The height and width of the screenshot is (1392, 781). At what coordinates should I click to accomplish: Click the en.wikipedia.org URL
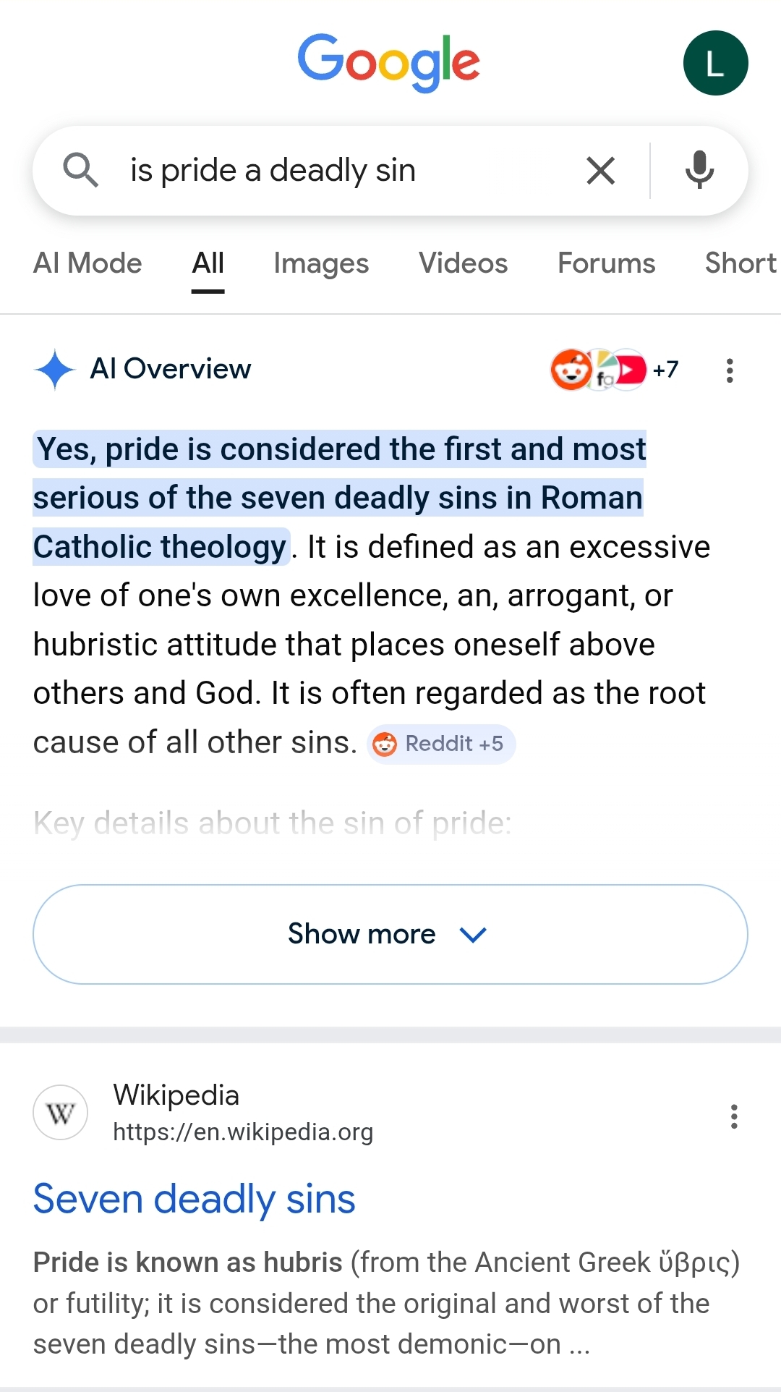point(243,1132)
